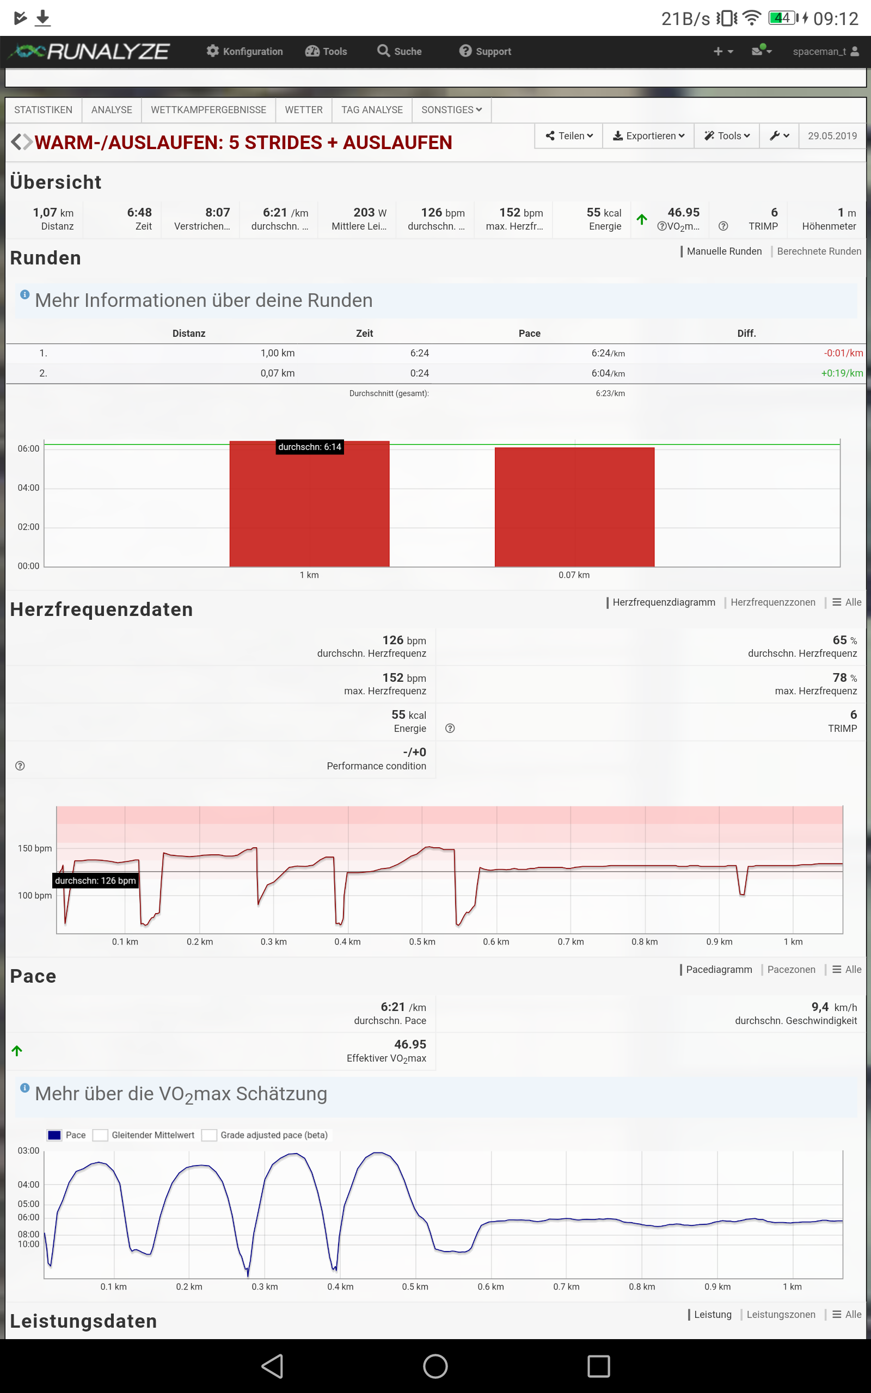The image size is (871, 1393).
Task: Open the wrench settings dropdown
Action: (778, 136)
